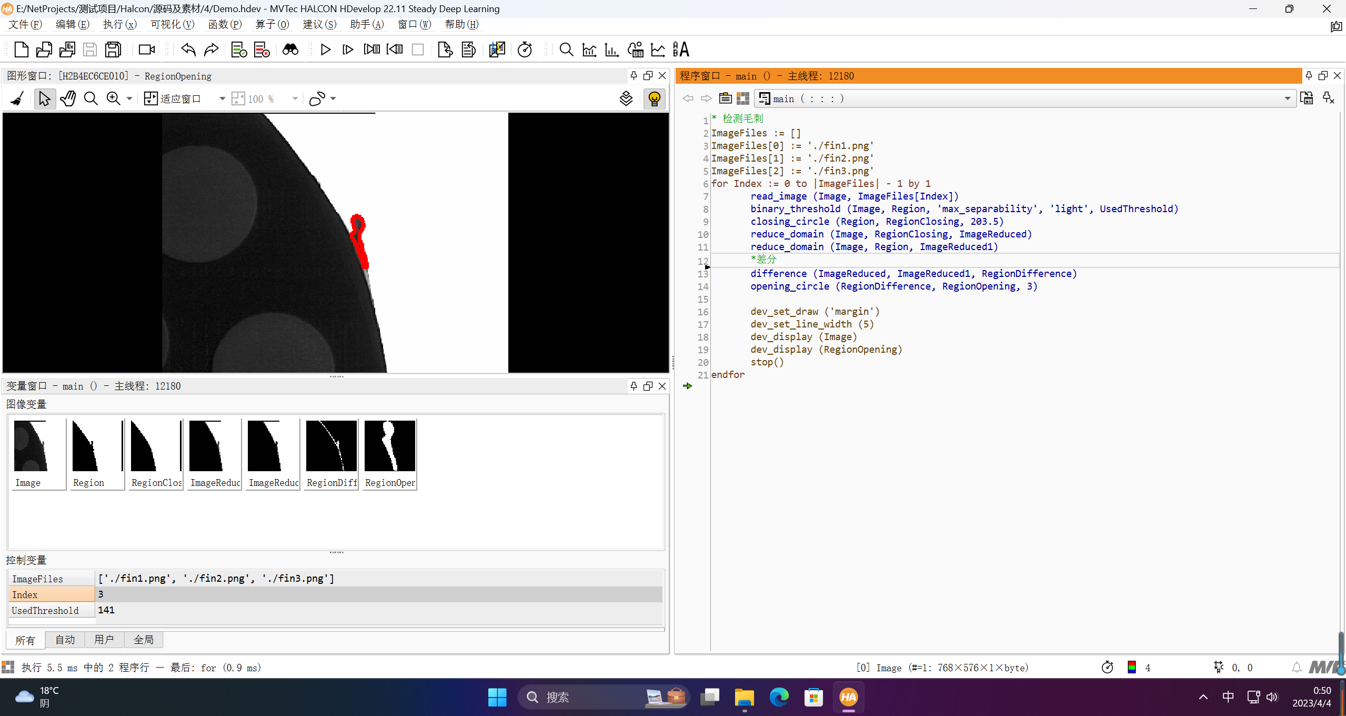Select the pan hand tool
Screen dimensions: 1346x716
point(68,98)
